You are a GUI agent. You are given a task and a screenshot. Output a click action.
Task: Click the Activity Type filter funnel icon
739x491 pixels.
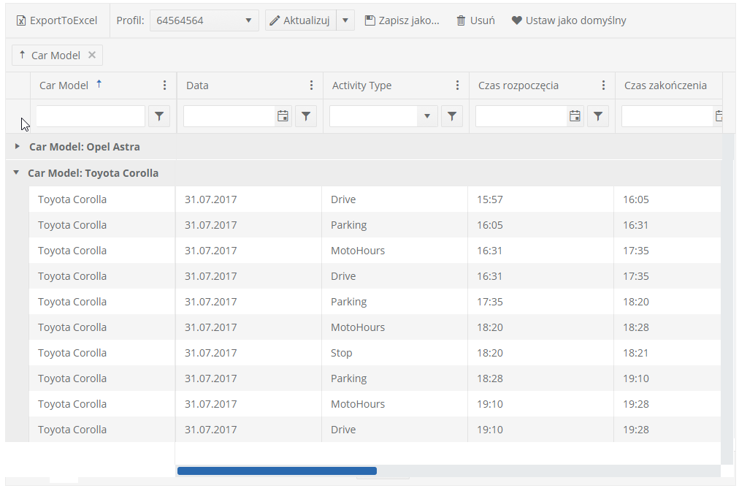pyautogui.click(x=452, y=116)
